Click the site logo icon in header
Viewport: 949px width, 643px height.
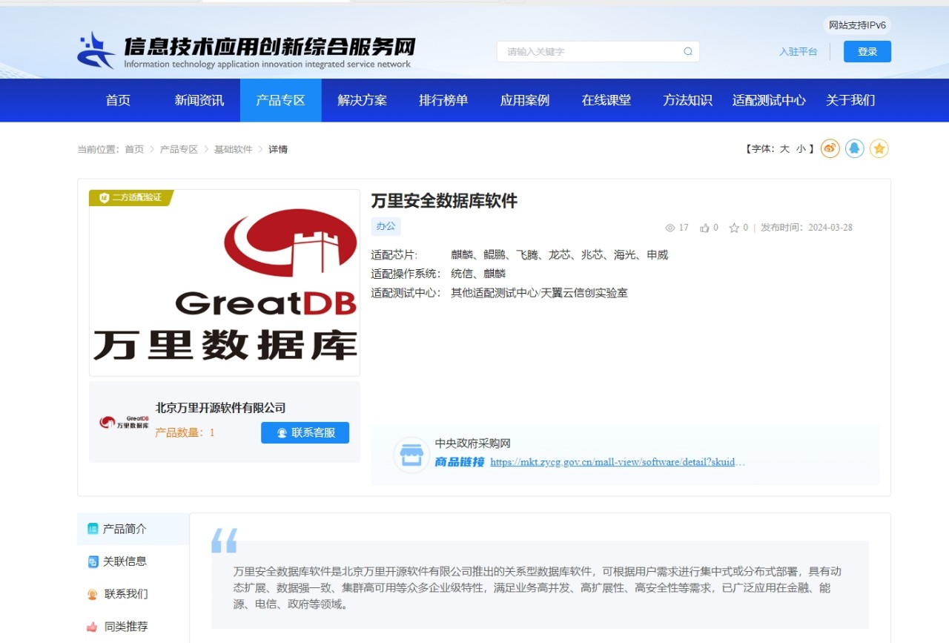tap(96, 50)
